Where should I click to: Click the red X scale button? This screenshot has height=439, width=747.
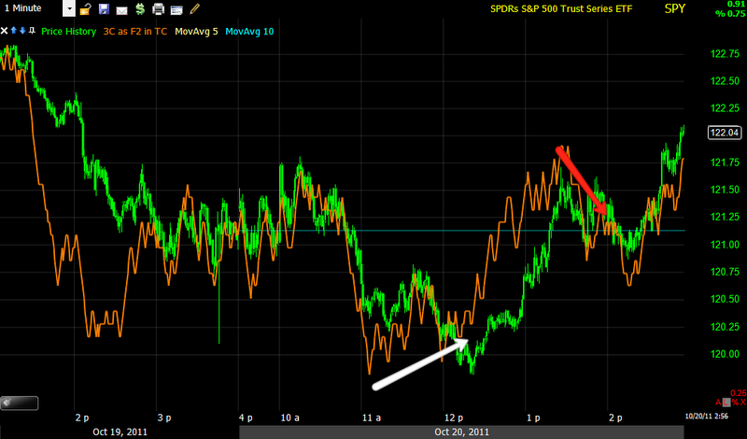[x=742, y=403]
